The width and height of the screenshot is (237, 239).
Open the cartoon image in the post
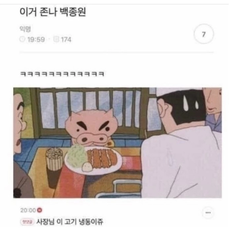pos(118,142)
